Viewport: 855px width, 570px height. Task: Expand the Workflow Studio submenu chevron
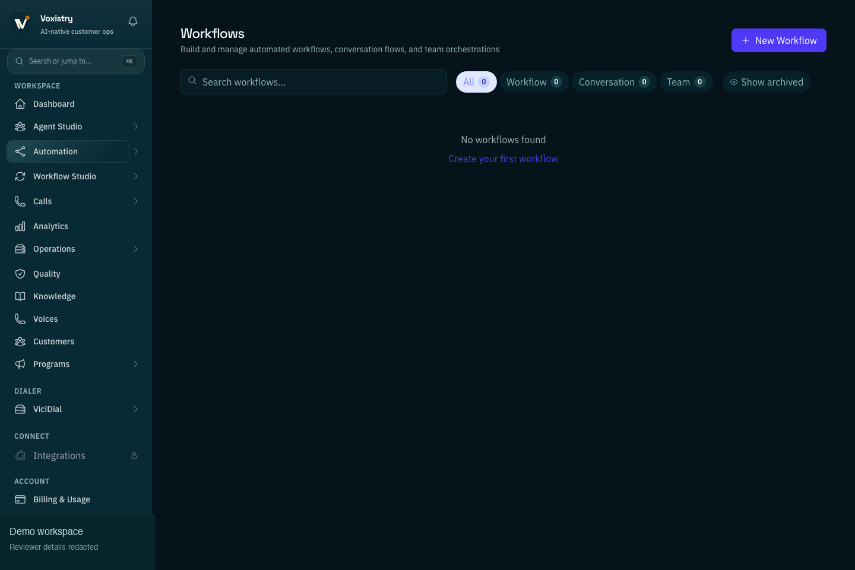[x=136, y=176]
